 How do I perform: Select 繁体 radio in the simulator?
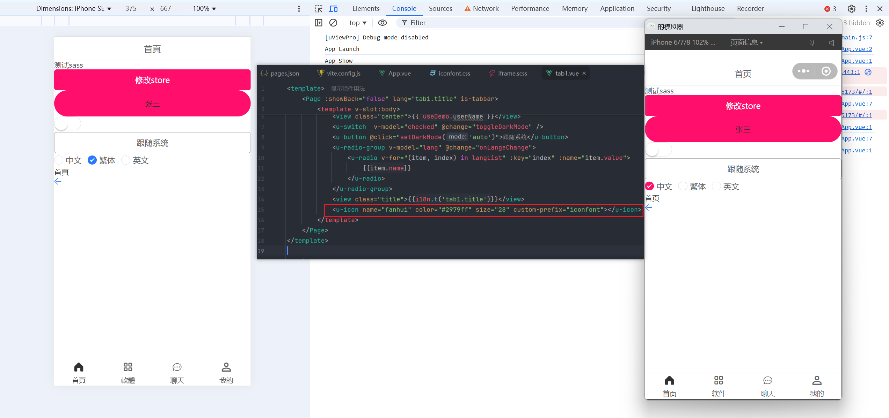coord(683,186)
